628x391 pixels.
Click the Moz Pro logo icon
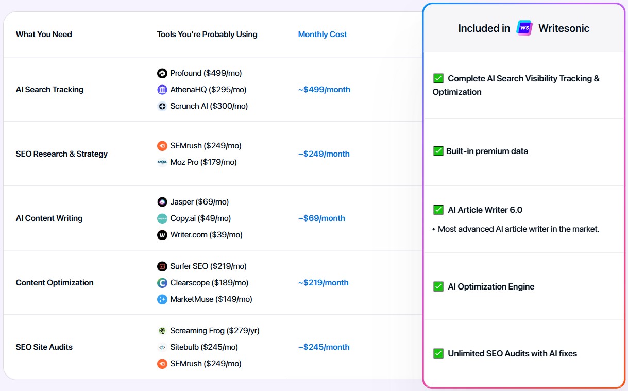click(x=162, y=162)
